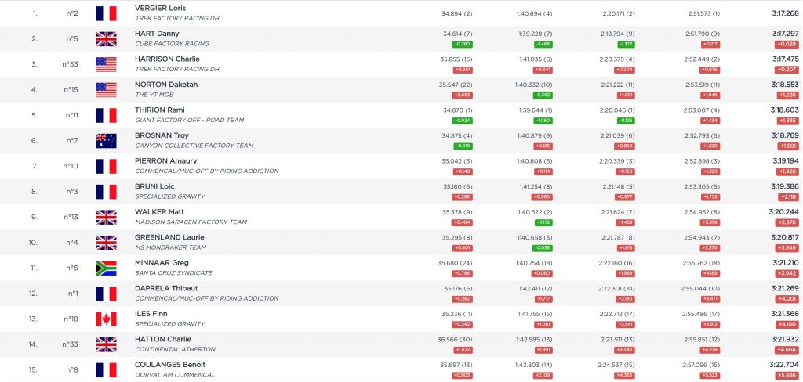Click final time 3:22.704
Viewport: 803px width, 382px height.
click(x=784, y=365)
